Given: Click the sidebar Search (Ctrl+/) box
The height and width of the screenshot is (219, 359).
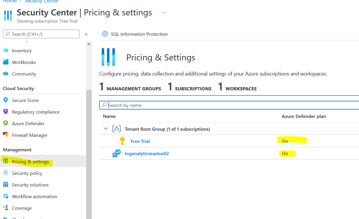Looking at the screenshot, I should click(x=41, y=34).
